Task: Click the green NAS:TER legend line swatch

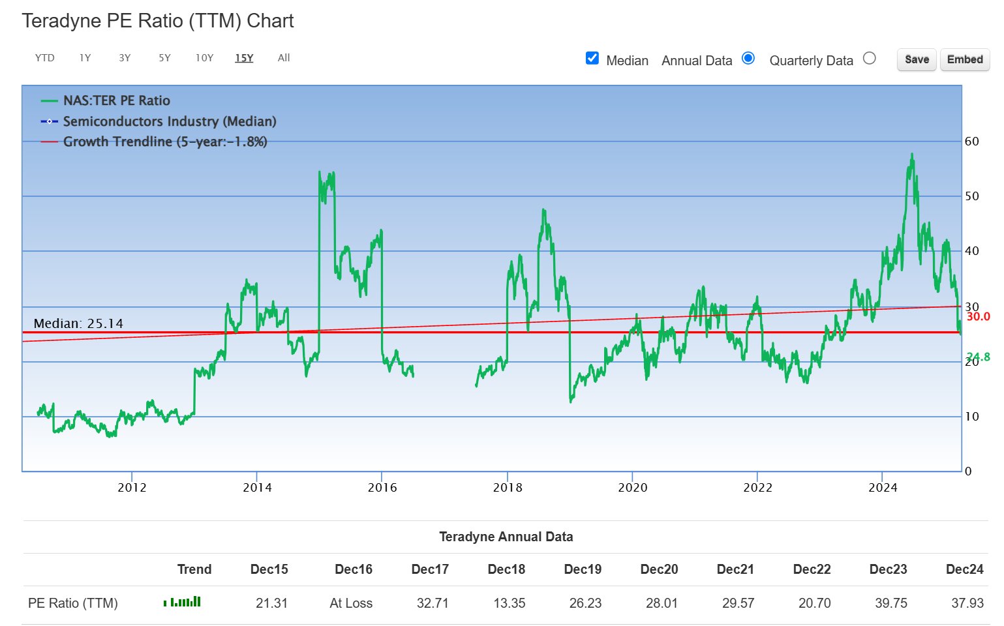Action: [x=50, y=101]
